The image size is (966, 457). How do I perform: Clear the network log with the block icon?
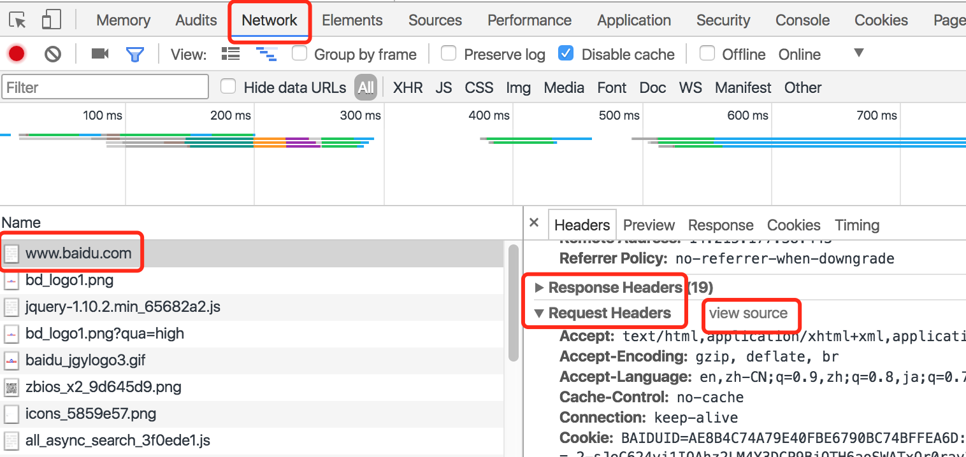coord(53,54)
